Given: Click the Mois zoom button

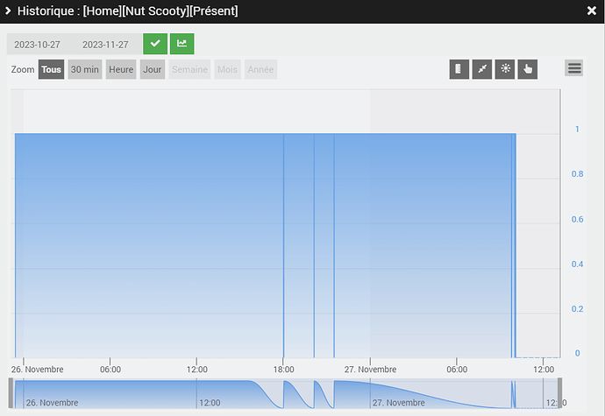Looking at the screenshot, I should [228, 69].
